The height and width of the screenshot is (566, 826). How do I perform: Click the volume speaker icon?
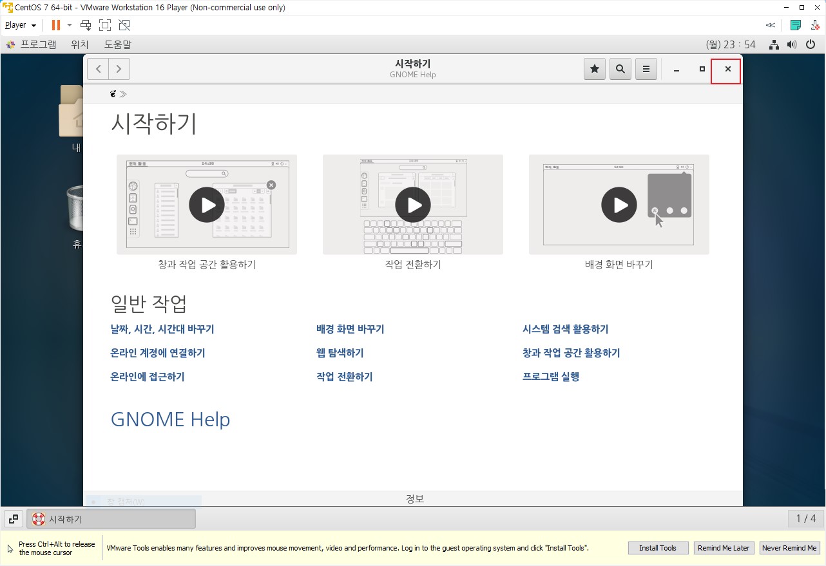792,44
